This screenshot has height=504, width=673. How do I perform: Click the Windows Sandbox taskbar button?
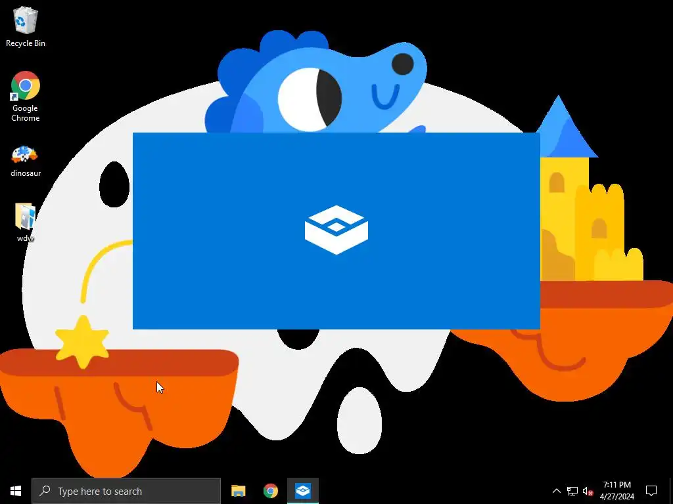pyautogui.click(x=303, y=491)
